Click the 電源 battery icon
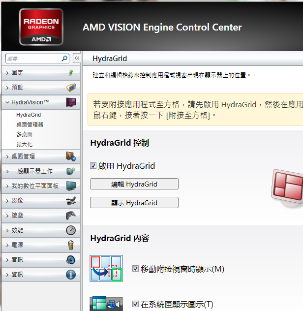 click(71, 245)
